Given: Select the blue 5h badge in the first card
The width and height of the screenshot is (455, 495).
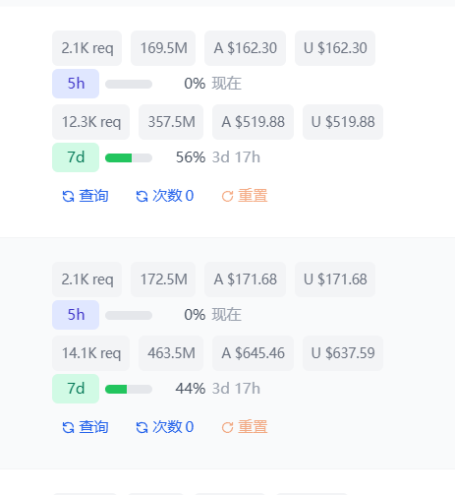Looking at the screenshot, I should pyautogui.click(x=76, y=84).
